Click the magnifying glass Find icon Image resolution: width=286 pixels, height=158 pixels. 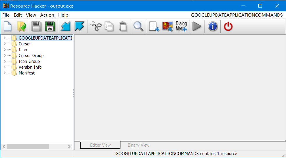(x=138, y=26)
